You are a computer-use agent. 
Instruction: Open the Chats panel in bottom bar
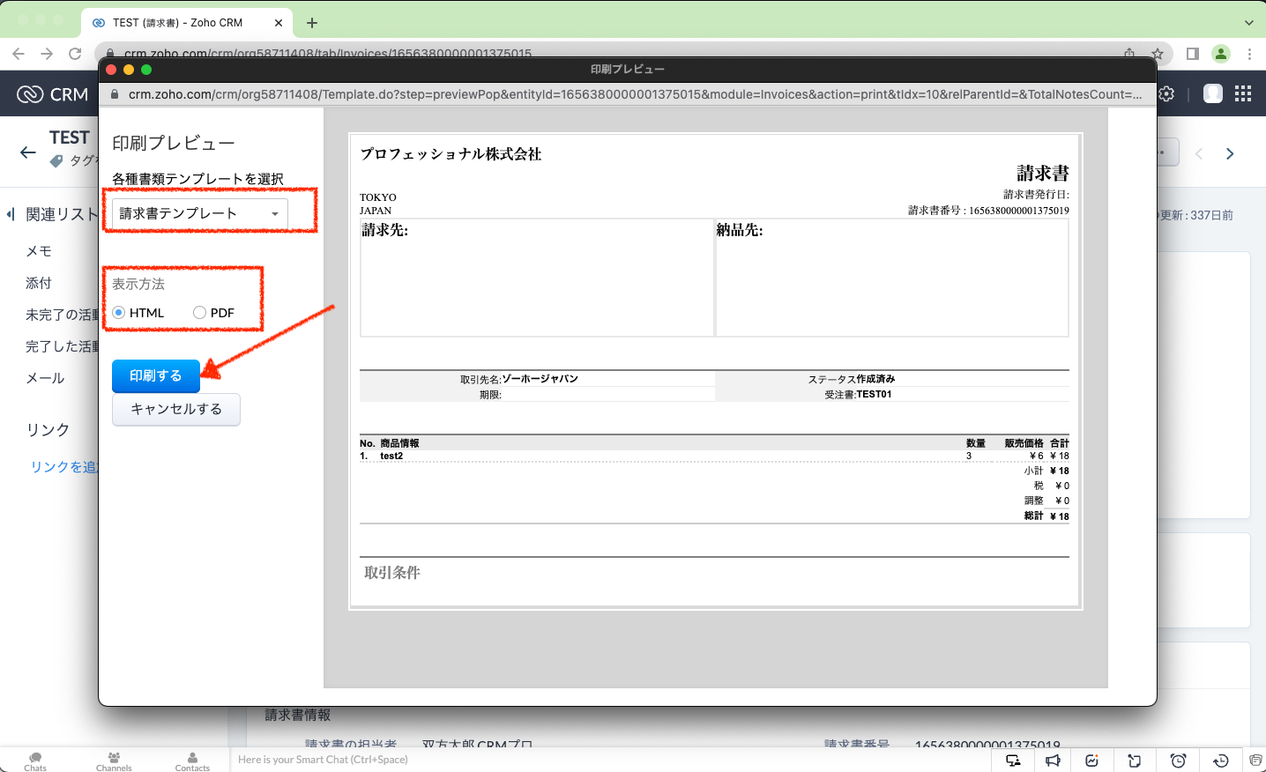(x=35, y=761)
